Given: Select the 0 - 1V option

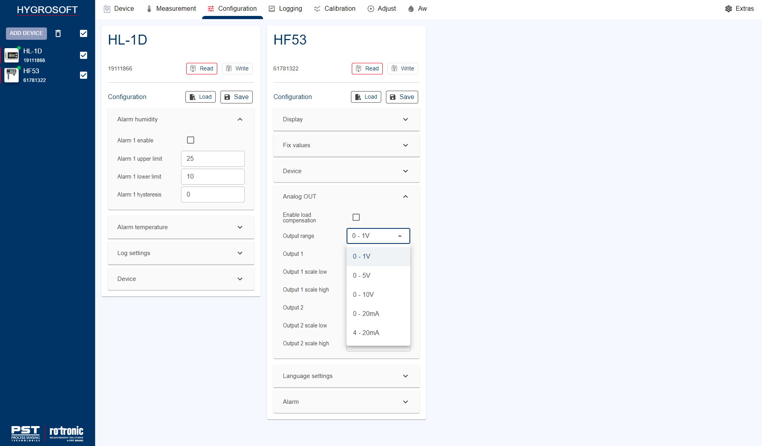Looking at the screenshot, I should (x=378, y=257).
